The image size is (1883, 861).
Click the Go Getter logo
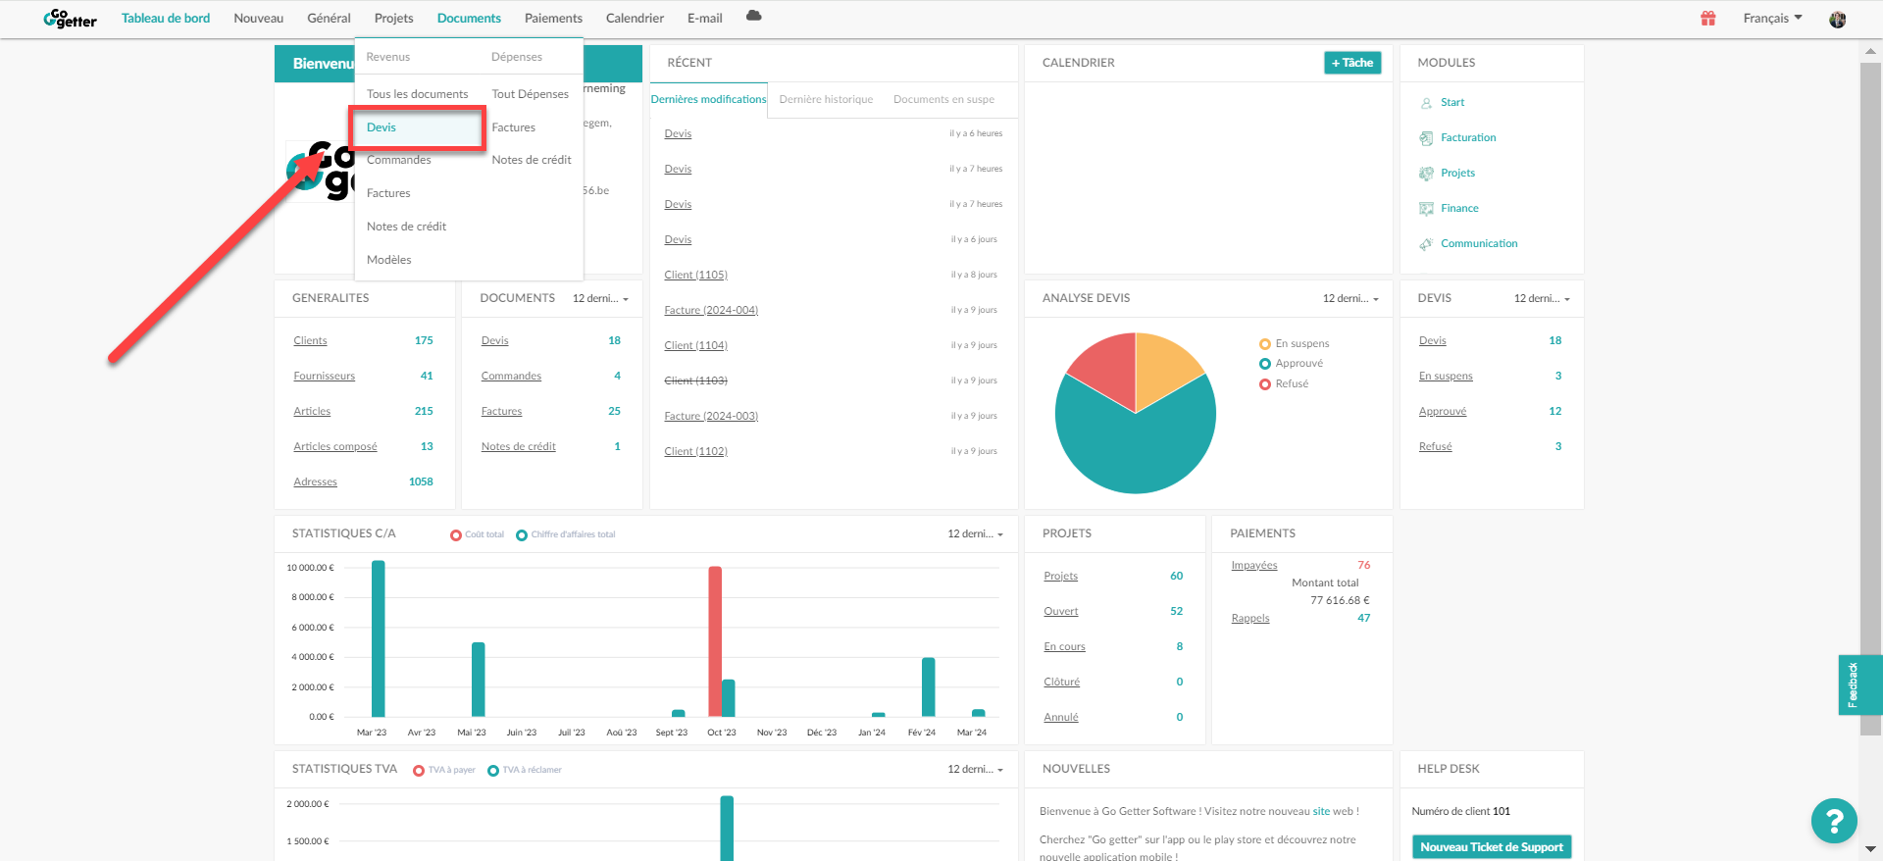[x=70, y=19]
